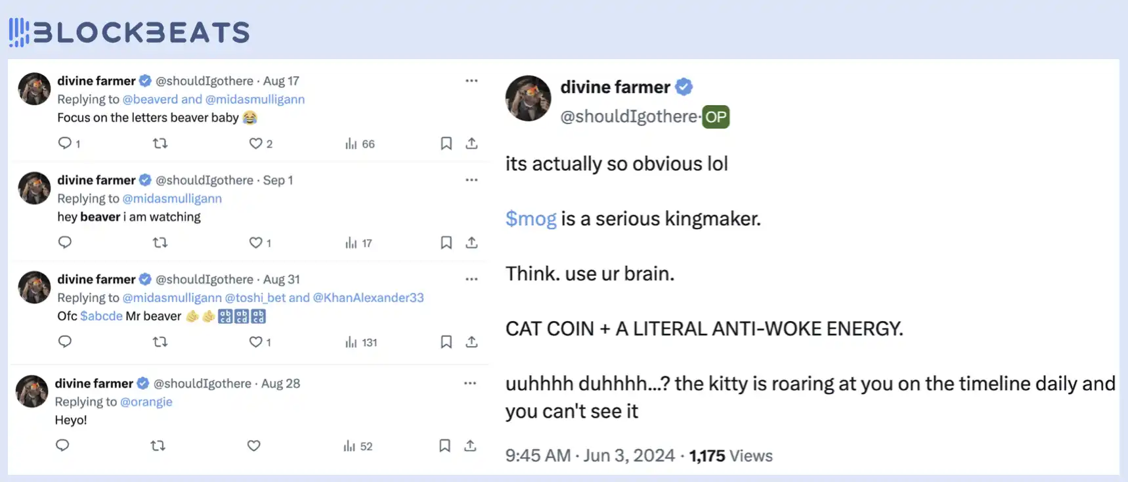
Task: Visit the @orangie profile mention
Action: (x=146, y=402)
